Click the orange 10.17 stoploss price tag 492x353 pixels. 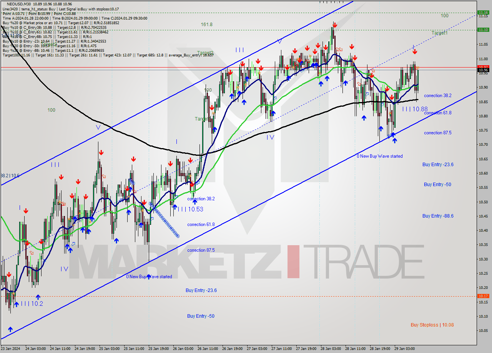483,296
